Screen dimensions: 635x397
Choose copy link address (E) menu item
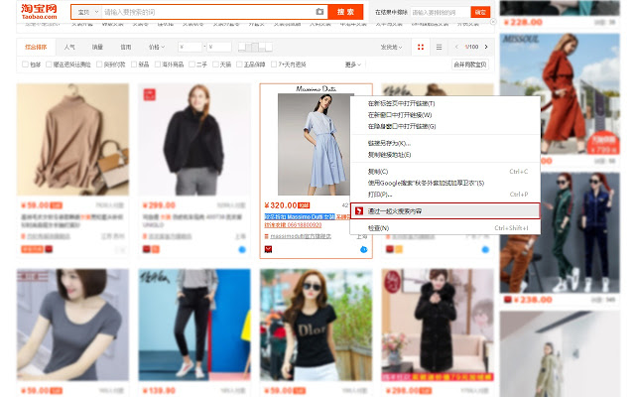(445, 155)
